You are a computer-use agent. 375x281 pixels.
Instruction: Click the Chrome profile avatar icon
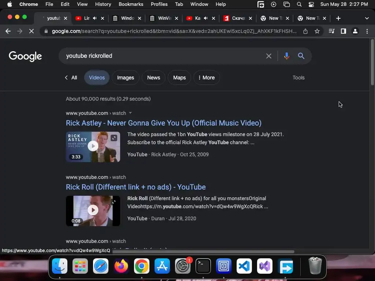coord(355,31)
